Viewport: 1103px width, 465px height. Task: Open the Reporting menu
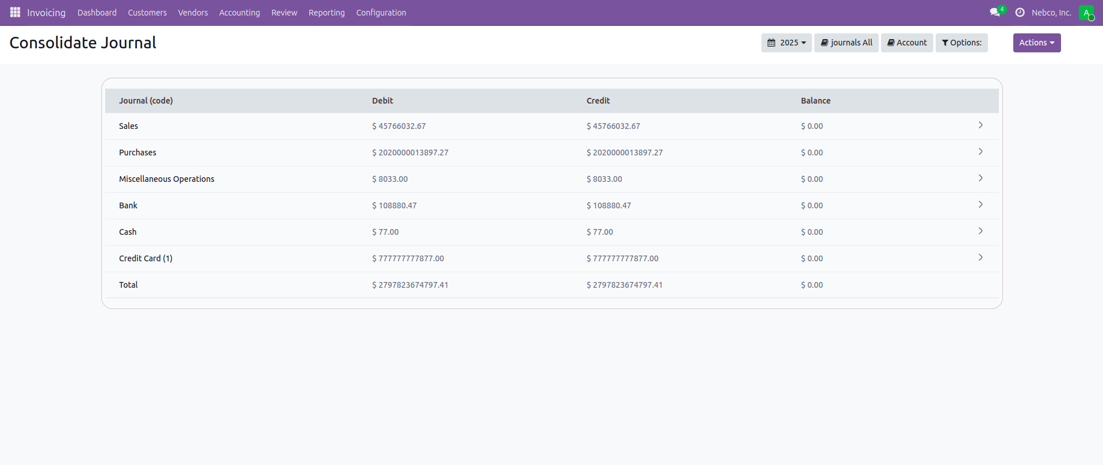click(x=326, y=13)
